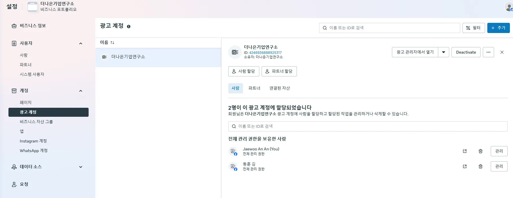513x198 pixels.
Task: Switch to the 사람 tab
Action: tap(236, 88)
